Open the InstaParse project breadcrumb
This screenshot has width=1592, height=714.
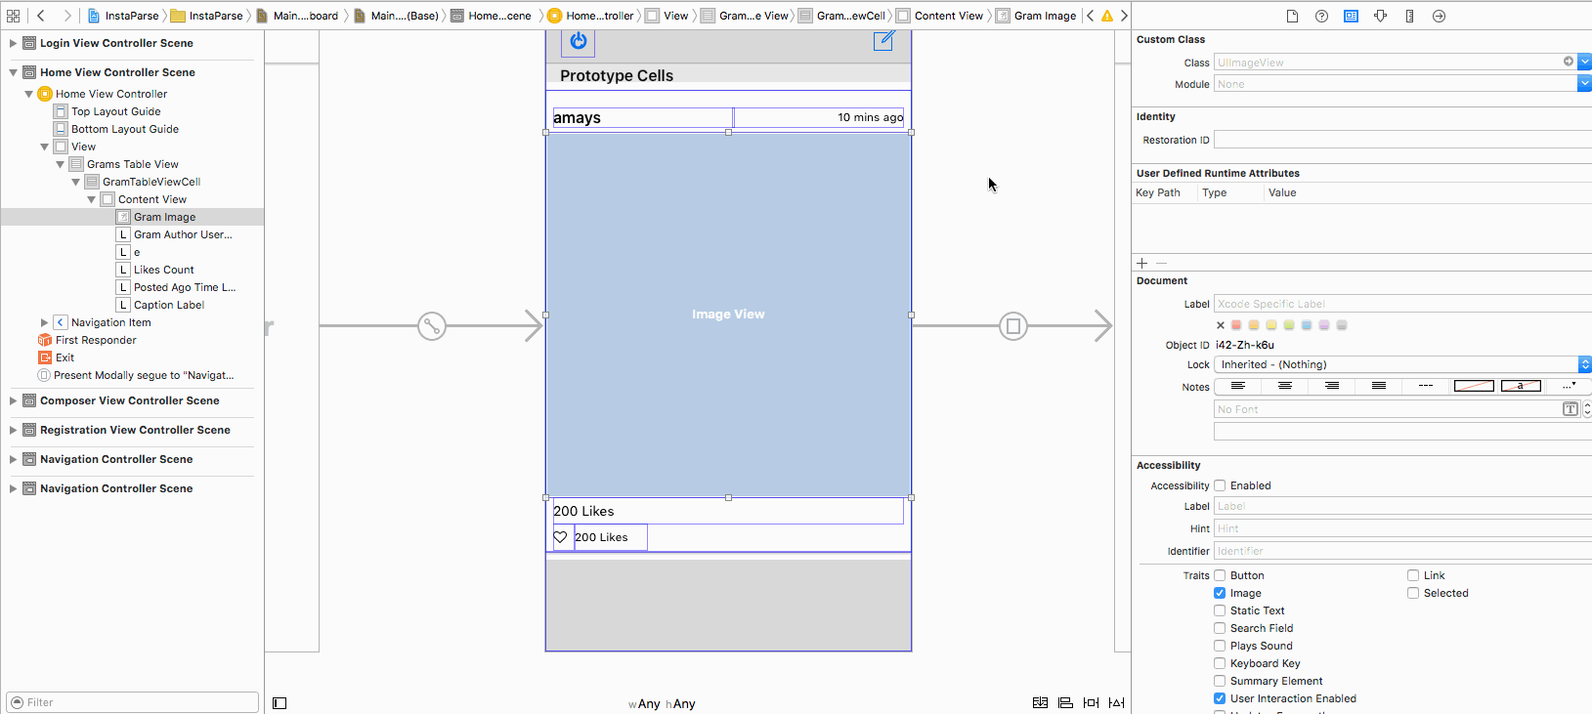[x=123, y=16]
